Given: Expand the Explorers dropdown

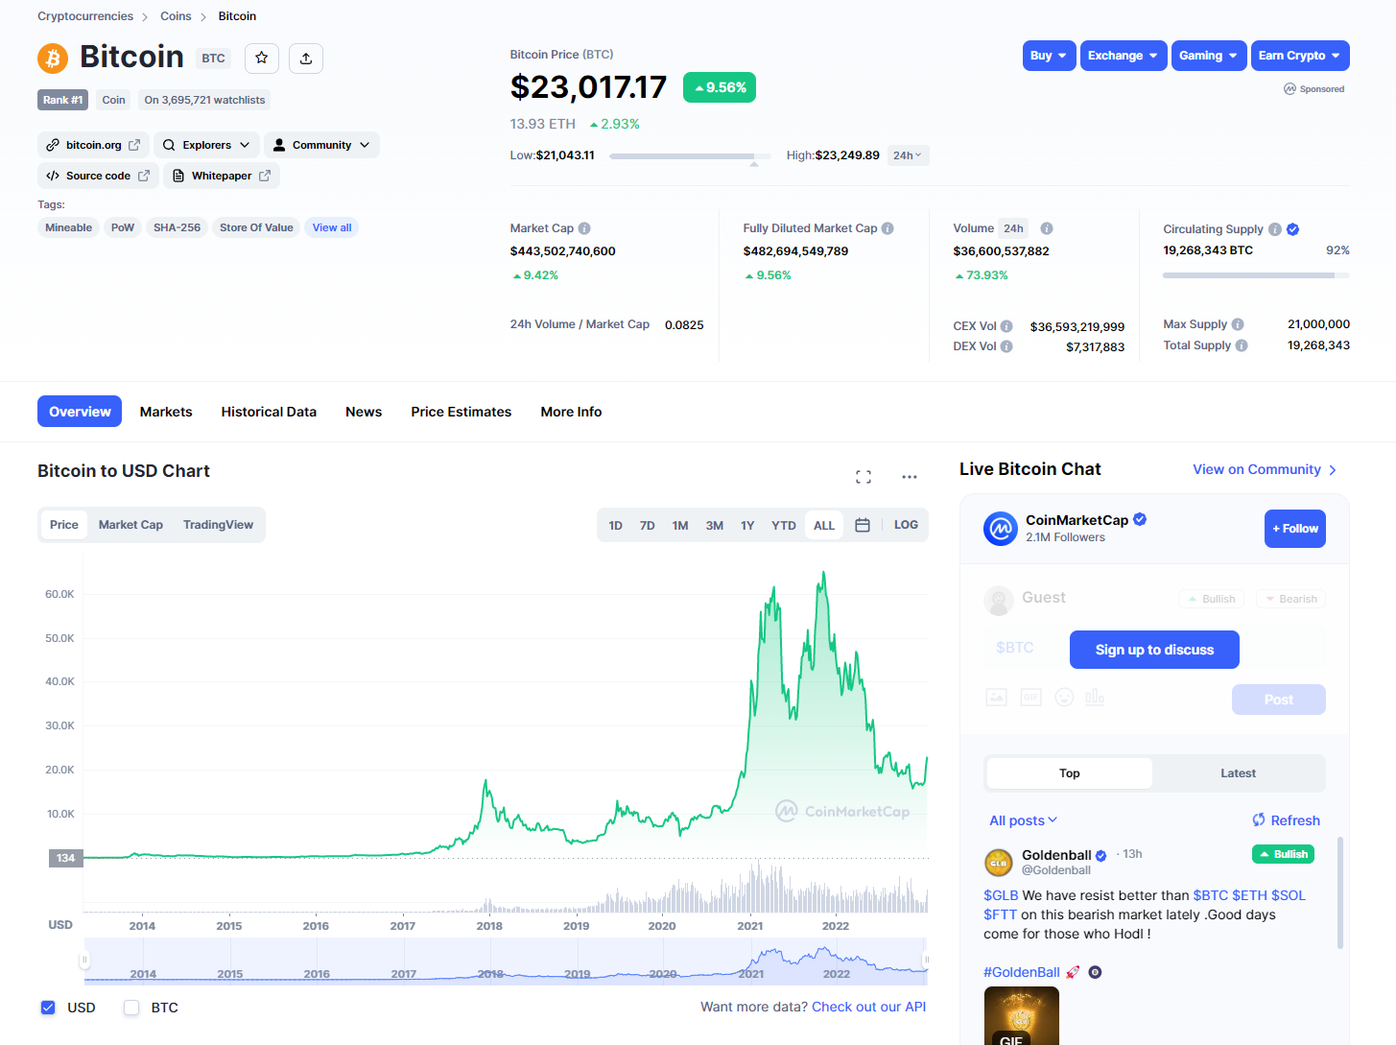Looking at the screenshot, I should coord(206,145).
